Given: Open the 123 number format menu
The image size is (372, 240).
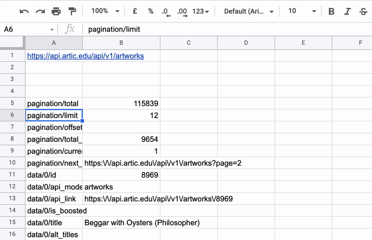Looking at the screenshot, I should coord(201,11).
